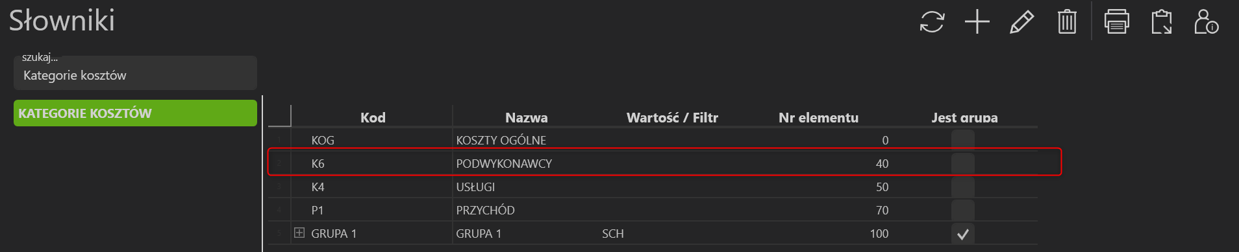Uncheck Jest grupa checkbox for GRUPA 1
The image size is (1239, 252).
tap(963, 234)
